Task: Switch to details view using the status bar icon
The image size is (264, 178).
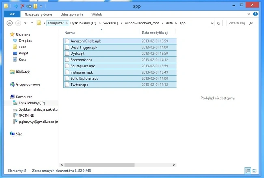Action: click(248, 171)
